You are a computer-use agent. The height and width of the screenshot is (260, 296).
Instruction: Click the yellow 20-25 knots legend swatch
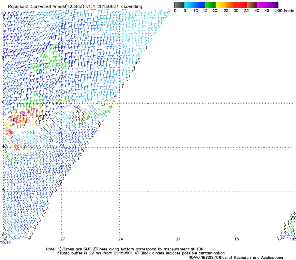pos(221,5)
